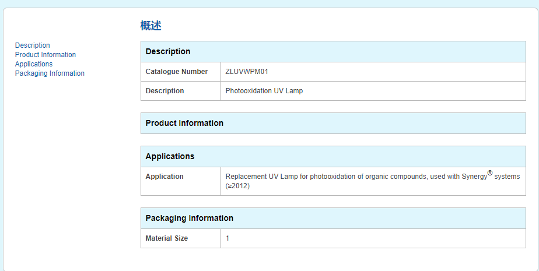Jump to Applications via sidebar link
Image resolution: width=539 pixels, height=271 pixels.
(x=34, y=64)
